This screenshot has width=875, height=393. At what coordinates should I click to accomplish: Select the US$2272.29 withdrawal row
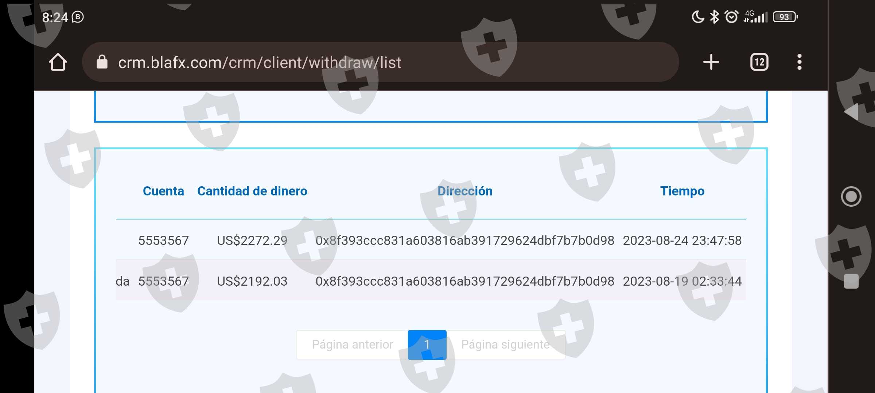431,240
